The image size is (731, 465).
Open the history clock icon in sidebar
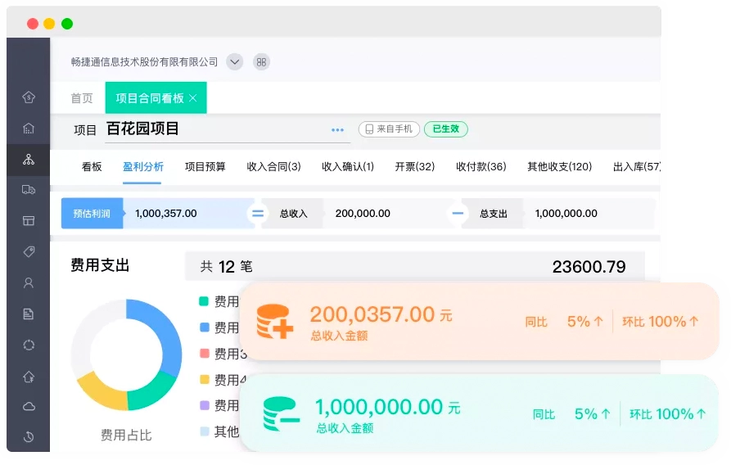point(29,437)
